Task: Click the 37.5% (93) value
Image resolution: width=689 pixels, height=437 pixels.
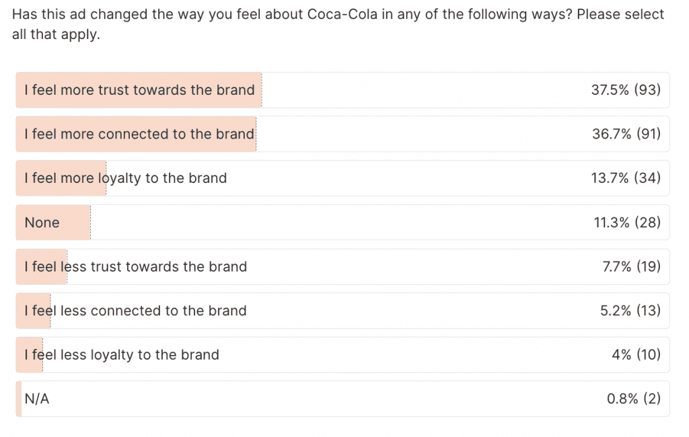Action: (626, 90)
